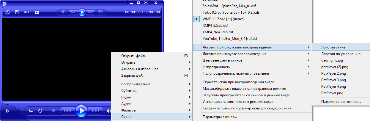Image resolution: width=370 pixels, height=121 pixels.
Task: Click the SUB subtitles button
Action: [x=27, y=12]
